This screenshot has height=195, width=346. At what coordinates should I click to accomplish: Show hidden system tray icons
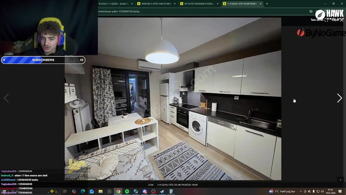301,191
